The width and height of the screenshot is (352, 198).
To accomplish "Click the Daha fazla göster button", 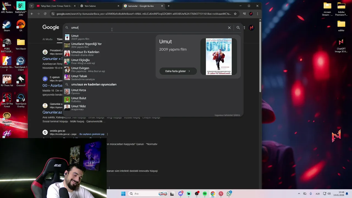I will coord(178,71).
